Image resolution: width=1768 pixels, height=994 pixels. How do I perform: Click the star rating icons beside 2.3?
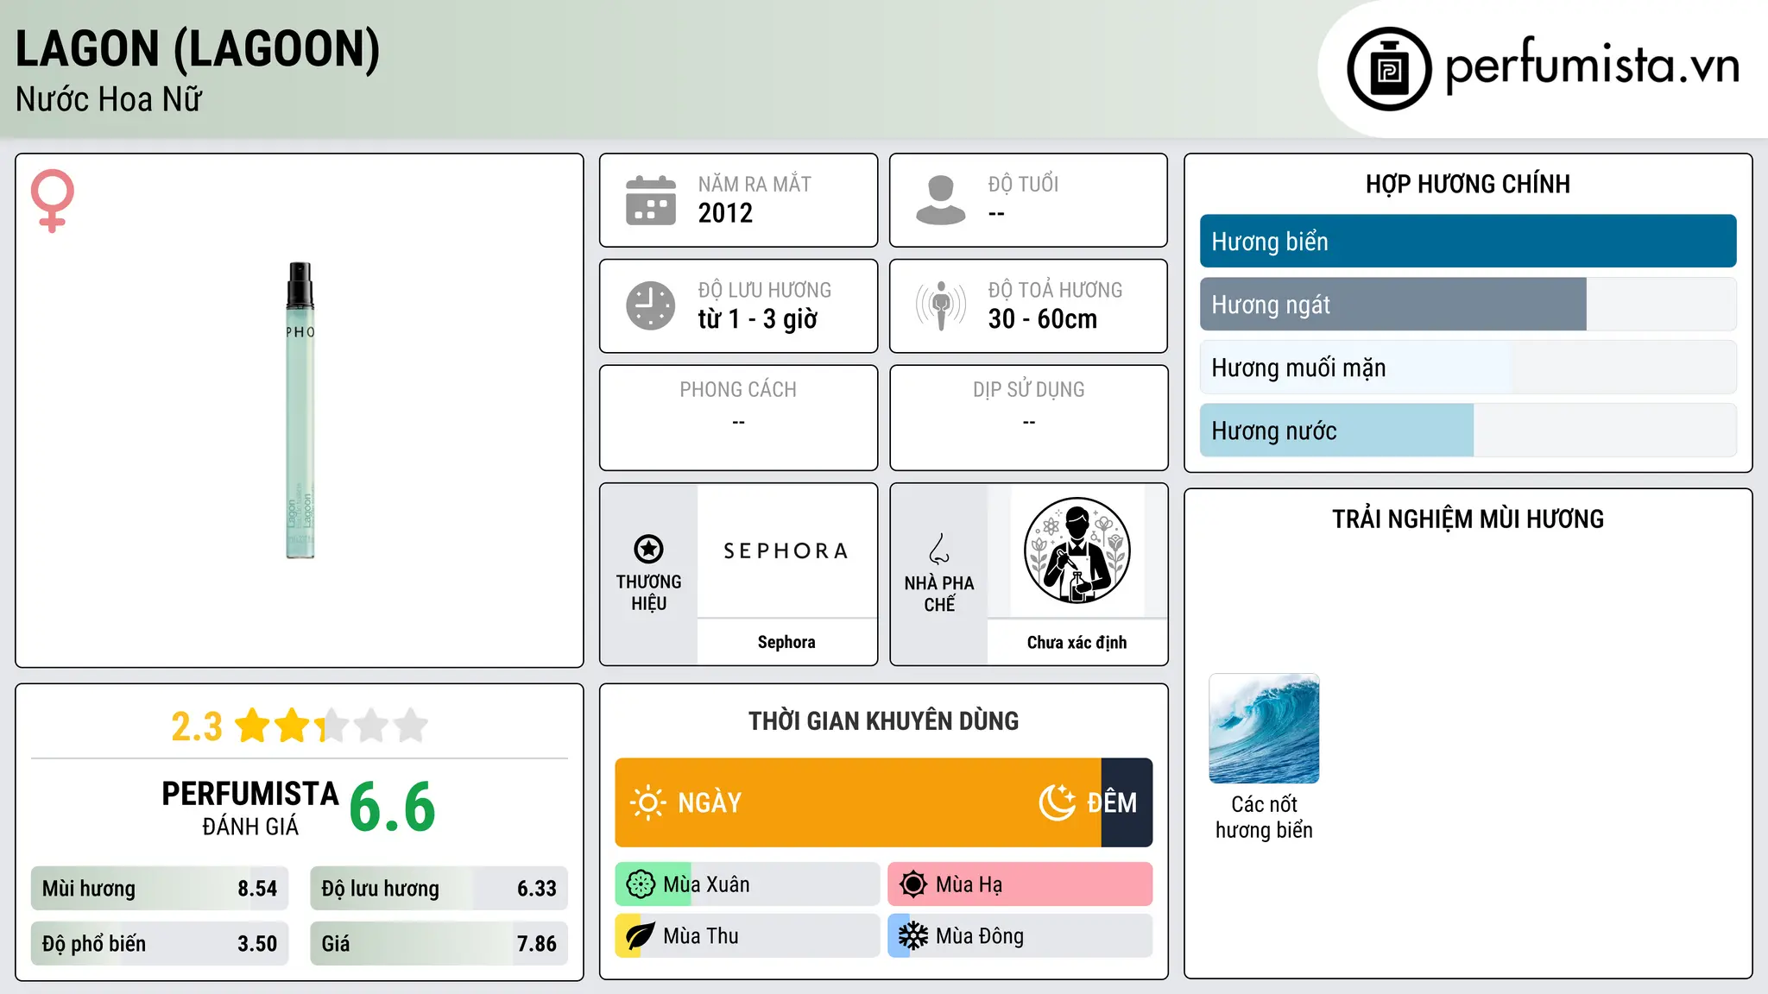tap(331, 726)
